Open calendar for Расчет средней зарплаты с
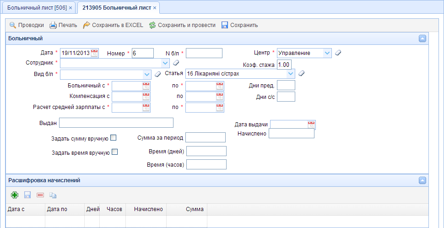The height and width of the screenshot is (228, 444). pos(146,107)
